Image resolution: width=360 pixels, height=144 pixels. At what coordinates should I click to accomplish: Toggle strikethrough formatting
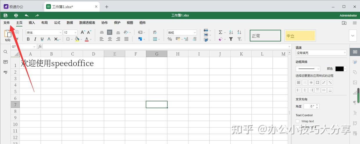tap(49, 39)
